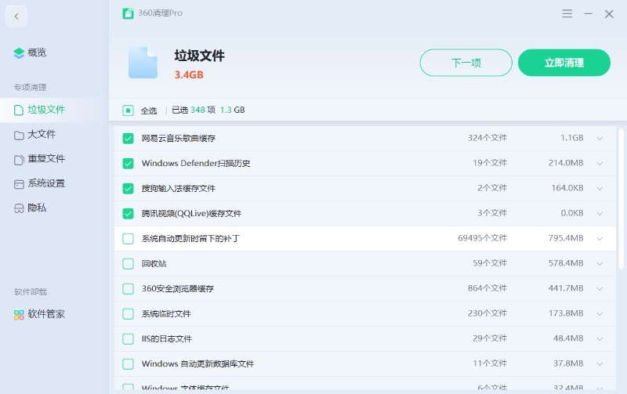Click the 795.4MB size value
The image size is (627, 394).
coord(566,238)
